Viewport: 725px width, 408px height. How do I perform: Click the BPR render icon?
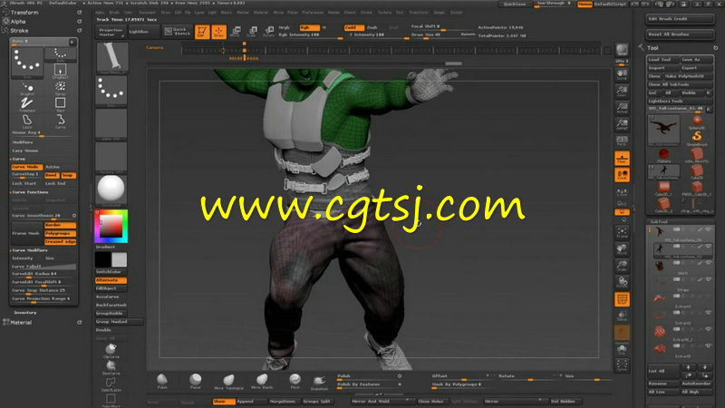coord(622,50)
